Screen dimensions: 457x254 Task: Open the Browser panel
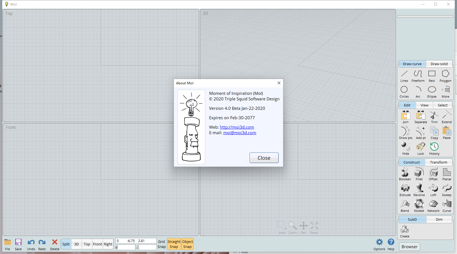click(410, 247)
